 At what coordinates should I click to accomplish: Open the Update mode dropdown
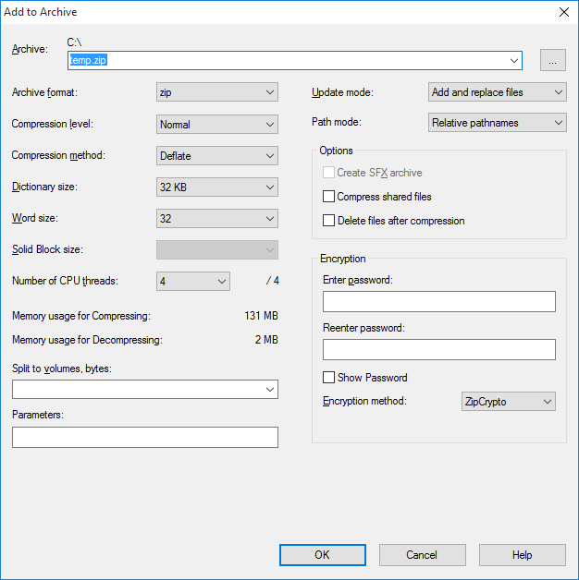(498, 92)
